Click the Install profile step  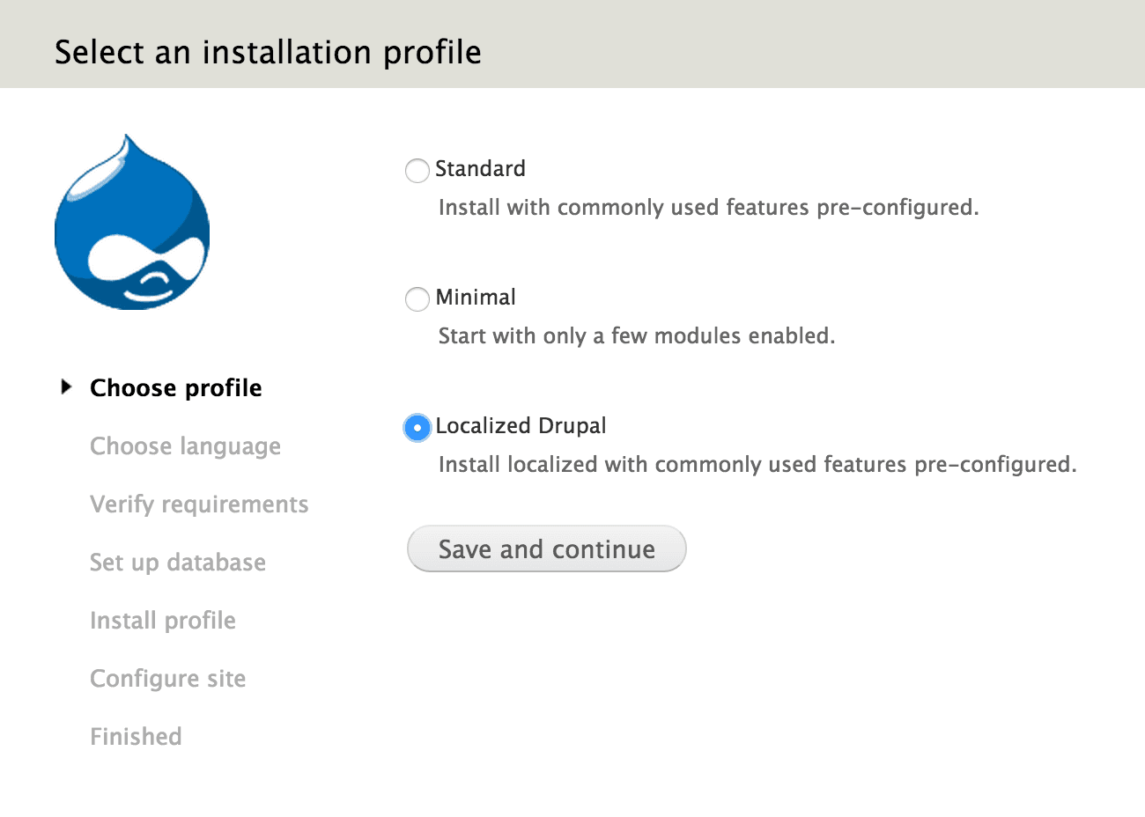[163, 621]
